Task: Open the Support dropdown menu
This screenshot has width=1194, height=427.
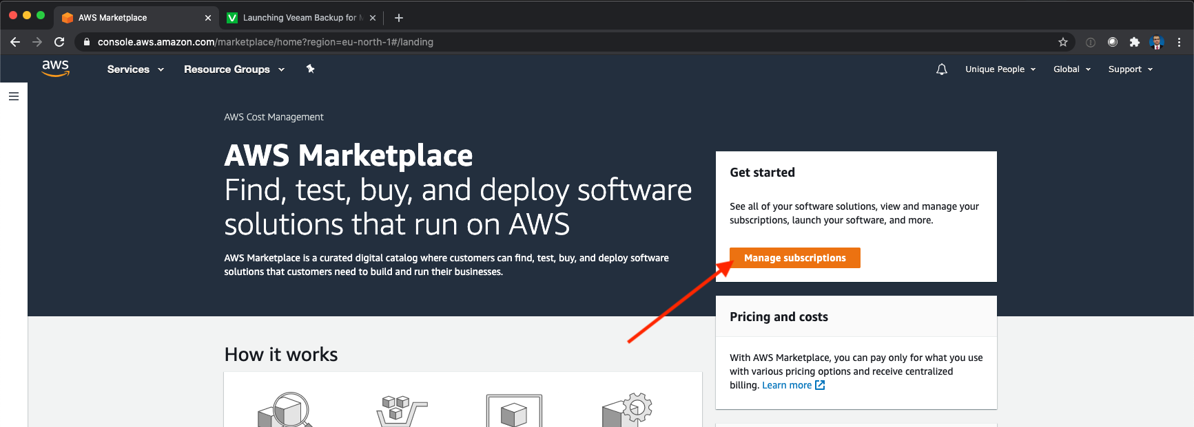Action: (x=1131, y=69)
